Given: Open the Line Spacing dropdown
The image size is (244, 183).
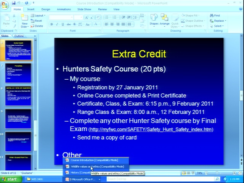Looking at the screenshot, I should click(135, 17).
